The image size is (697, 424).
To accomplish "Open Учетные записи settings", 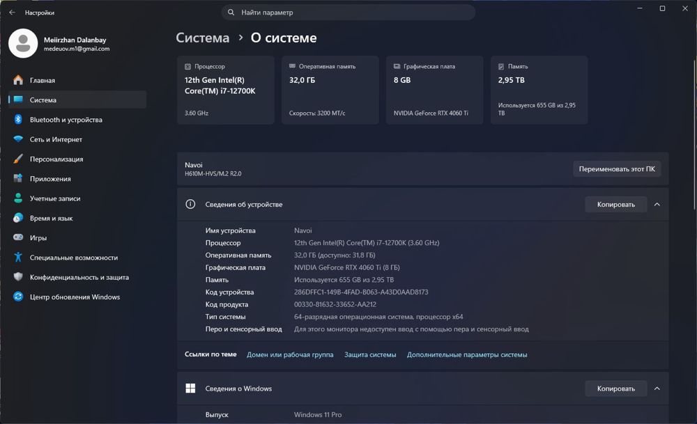I will pos(77,198).
